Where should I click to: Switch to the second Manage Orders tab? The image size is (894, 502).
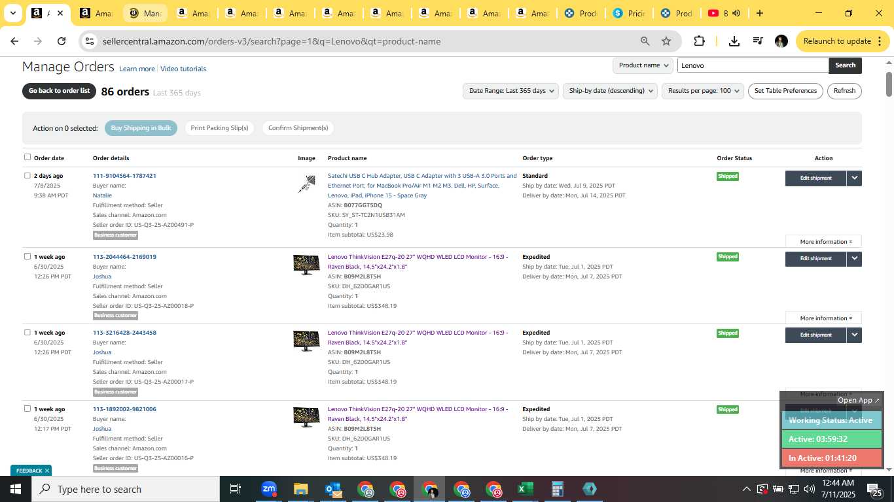pos(144,13)
